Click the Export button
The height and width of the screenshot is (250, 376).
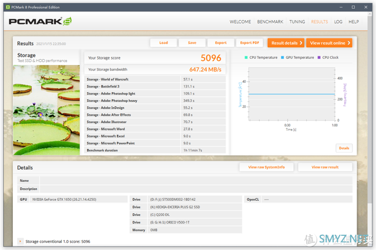(221, 43)
